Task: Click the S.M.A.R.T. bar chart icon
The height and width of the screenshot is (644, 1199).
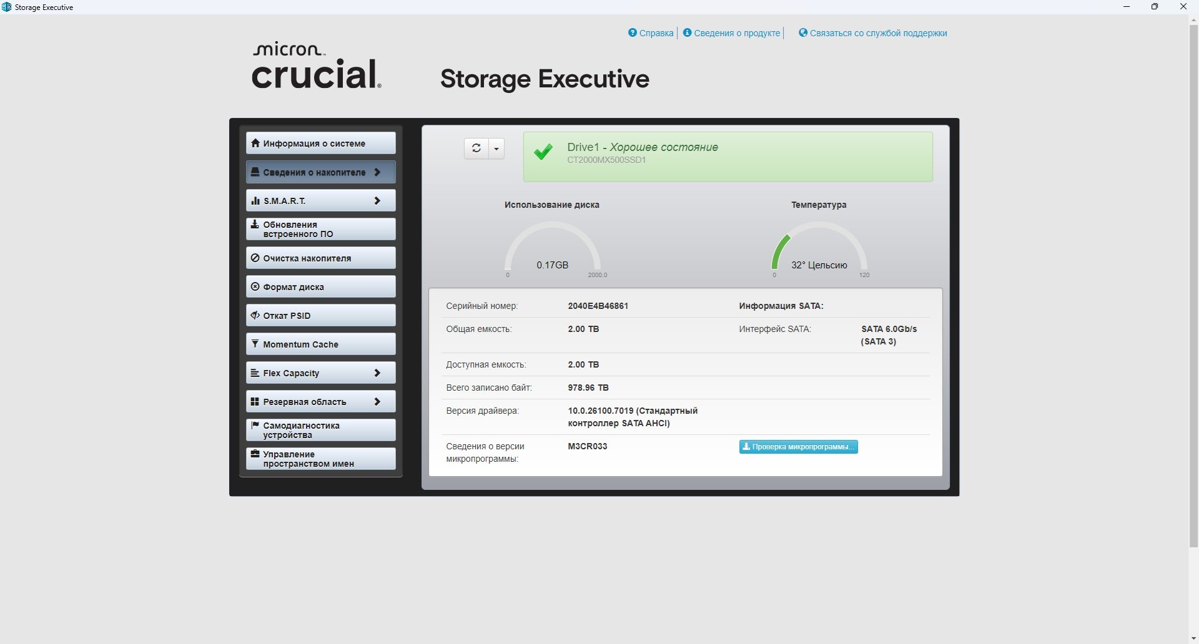Action: [255, 201]
